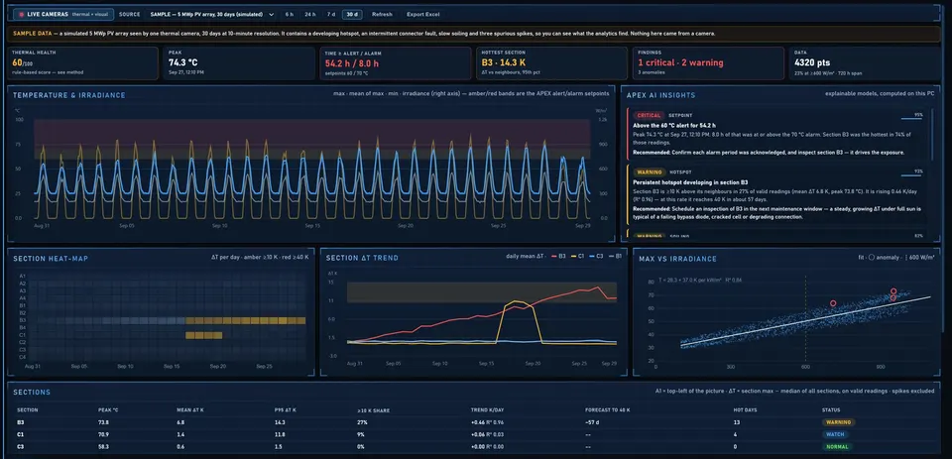Click the 'P95 ΔT K' column header
Viewport: 952px width, 459px height.
[288, 409]
